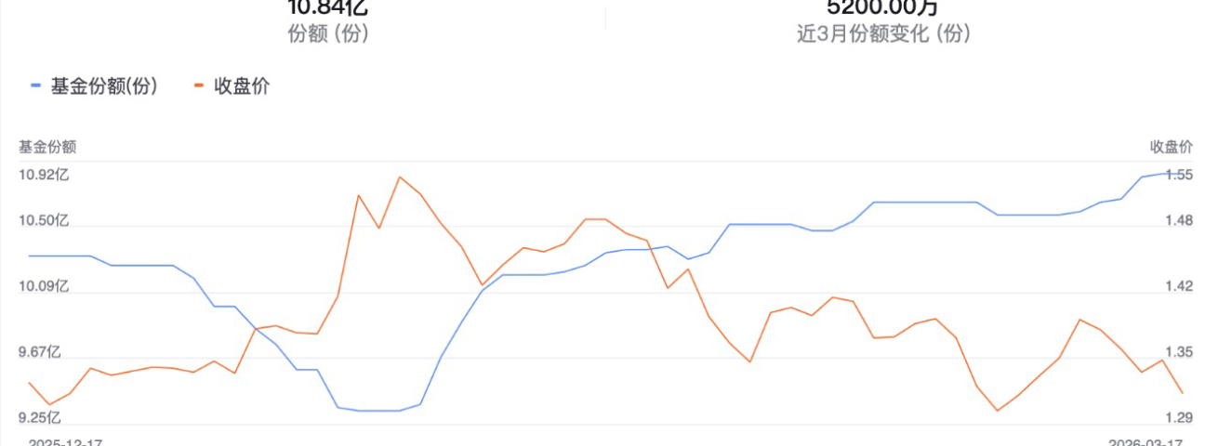Screen dimensions: 1205x446
Task: Click the left axis title 基金份额
Action: [47, 147]
